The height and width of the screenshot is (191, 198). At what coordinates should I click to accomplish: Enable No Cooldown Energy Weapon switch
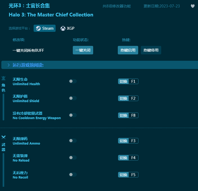coord(73,115)
